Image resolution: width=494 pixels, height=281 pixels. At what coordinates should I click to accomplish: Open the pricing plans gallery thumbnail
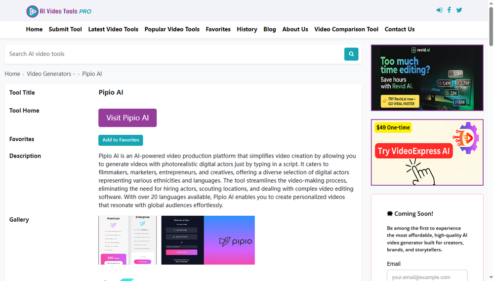[x=127, y=240]
